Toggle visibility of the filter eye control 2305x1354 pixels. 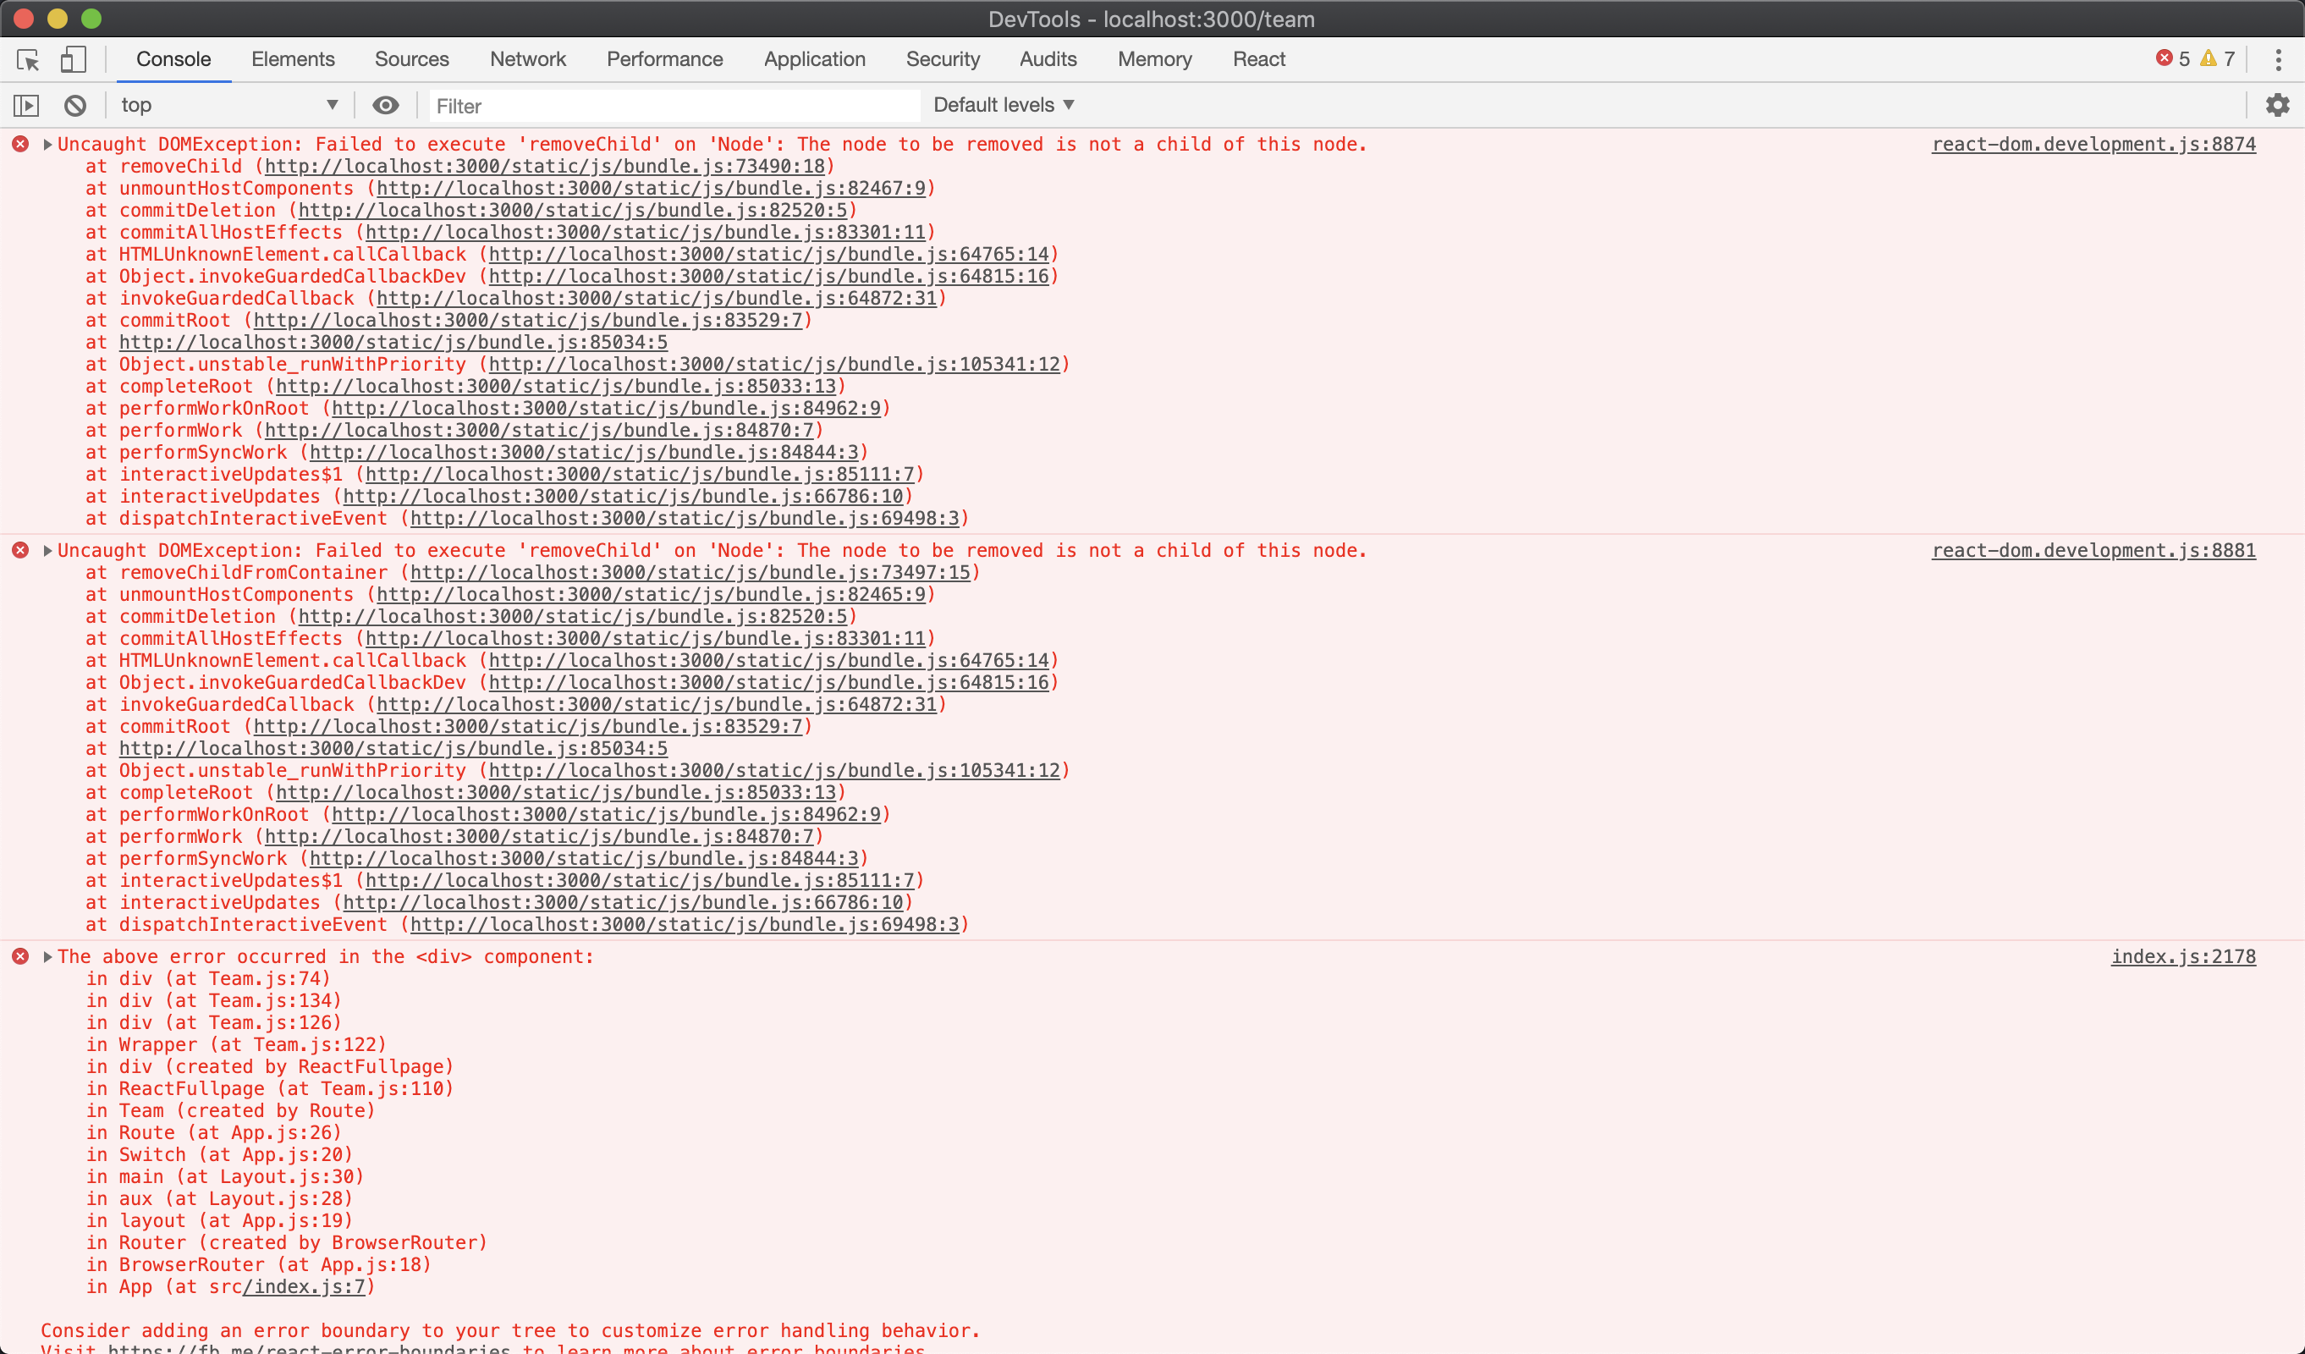[x=385, y=104]
